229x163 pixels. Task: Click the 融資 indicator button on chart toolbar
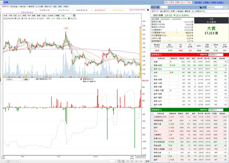24,15
